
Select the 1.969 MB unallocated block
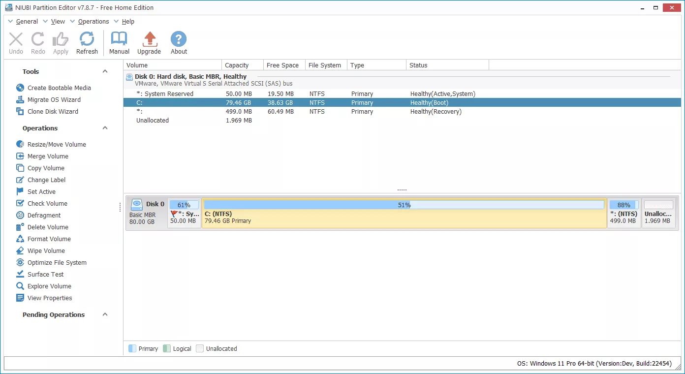(x=658, y=213)
